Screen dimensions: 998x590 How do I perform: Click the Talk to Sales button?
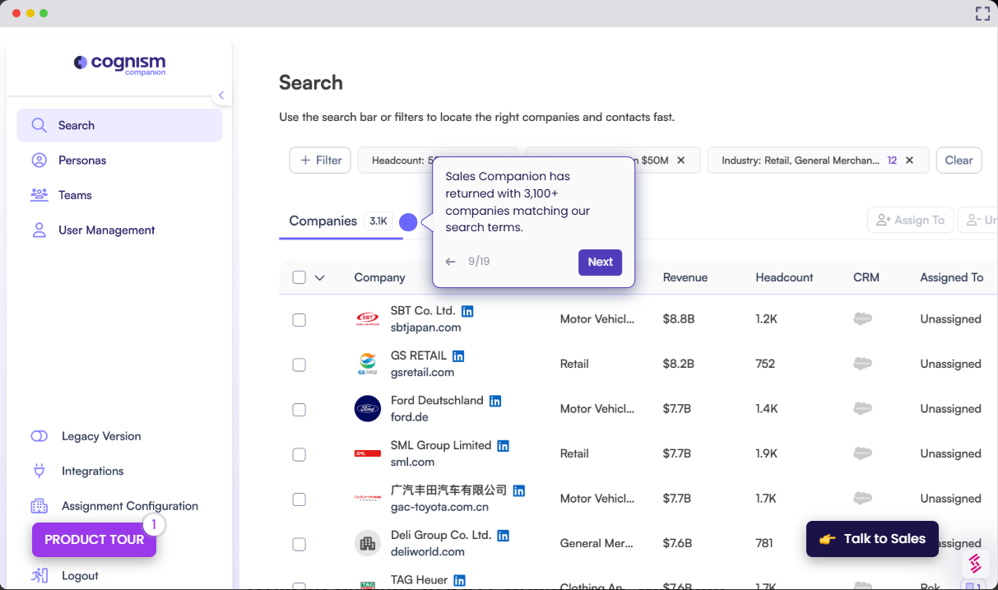[x=872, y=539]
